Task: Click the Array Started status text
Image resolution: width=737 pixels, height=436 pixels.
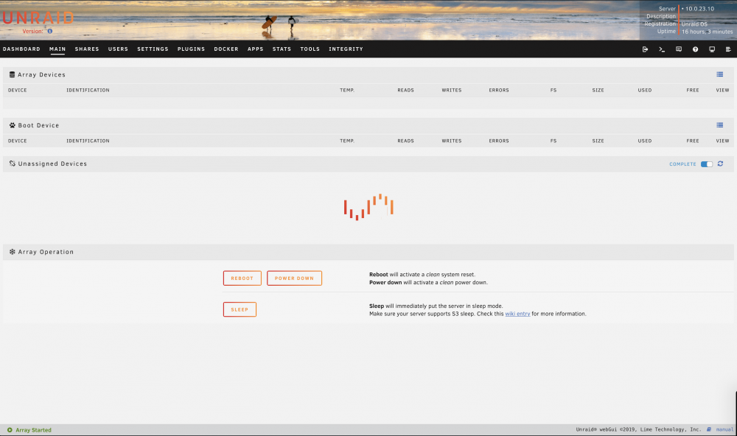Action: click(33, 430)
